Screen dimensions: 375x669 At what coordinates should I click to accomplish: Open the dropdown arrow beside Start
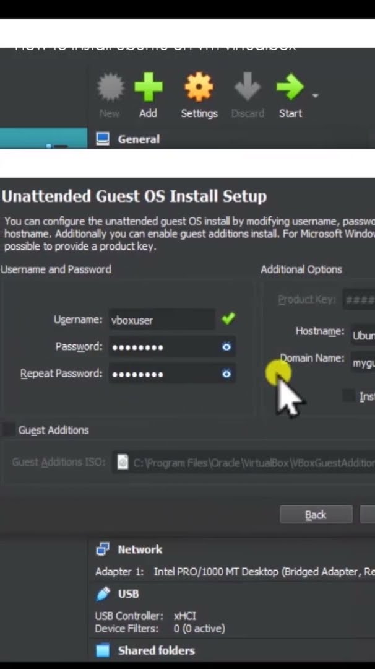click(x=316, y=96)
